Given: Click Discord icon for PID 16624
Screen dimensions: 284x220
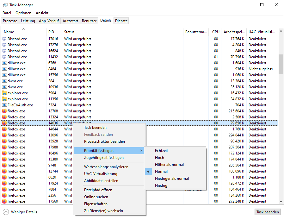Looking at the screenshot, I should tap(4, 51).
